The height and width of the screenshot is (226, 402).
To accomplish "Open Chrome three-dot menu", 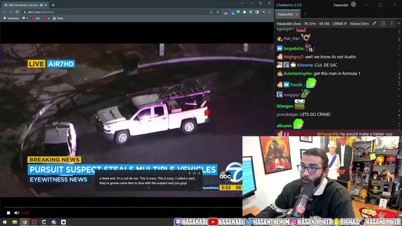I will click(269, 12).
